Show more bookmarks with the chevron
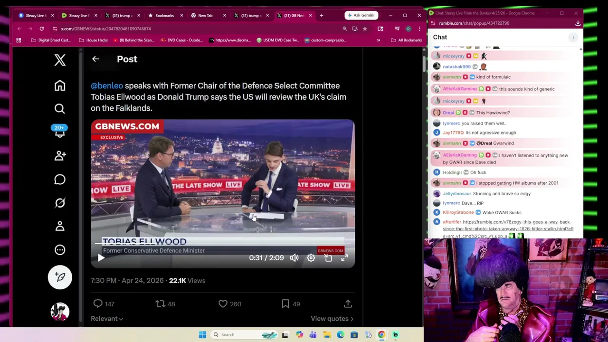This screenshot has width=608, height=342. (379, 40)
